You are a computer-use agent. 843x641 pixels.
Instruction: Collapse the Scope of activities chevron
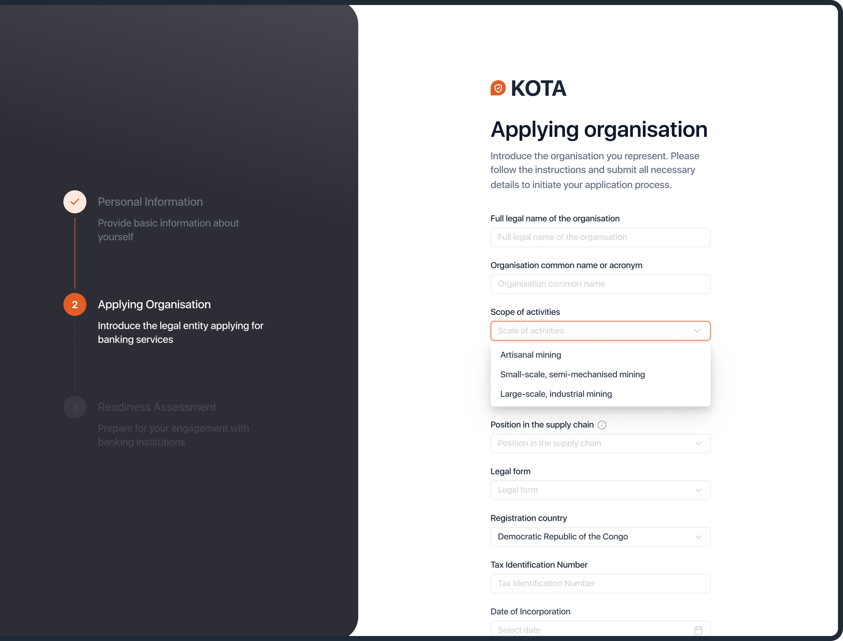click(697, 331)
